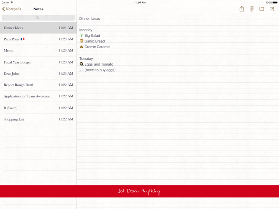Click the frying pan emoji before Eggs
Image resolution: width=279 pixels, height=209 pixels.
point(82,64)
